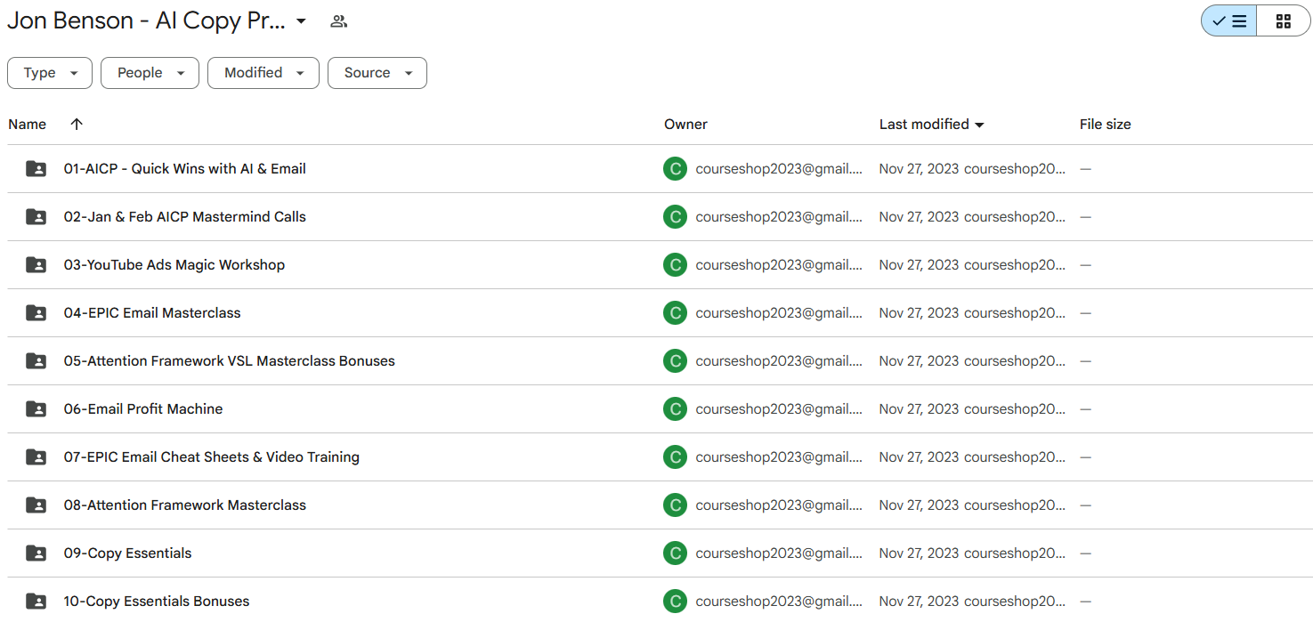
Task: Select 01-AICP - Quick Wins with AI & Email
Action: pos(185,169)
